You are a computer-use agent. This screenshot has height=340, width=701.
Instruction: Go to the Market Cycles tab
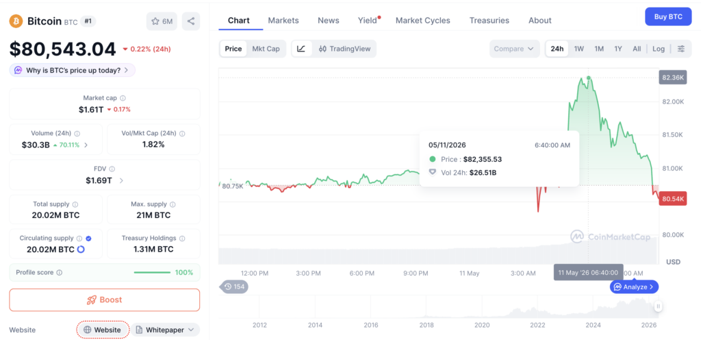coord(423,21)
